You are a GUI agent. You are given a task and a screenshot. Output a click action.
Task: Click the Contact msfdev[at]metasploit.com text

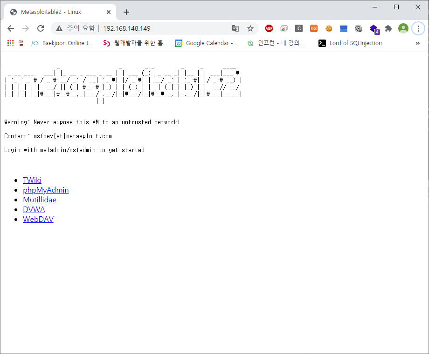(x=58, y=136)
